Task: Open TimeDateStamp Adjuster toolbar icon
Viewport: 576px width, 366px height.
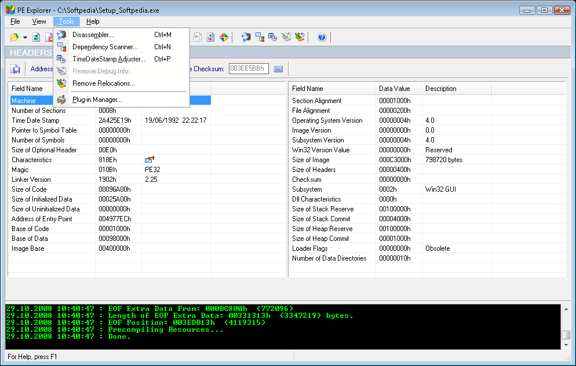Action: (272, 37)
